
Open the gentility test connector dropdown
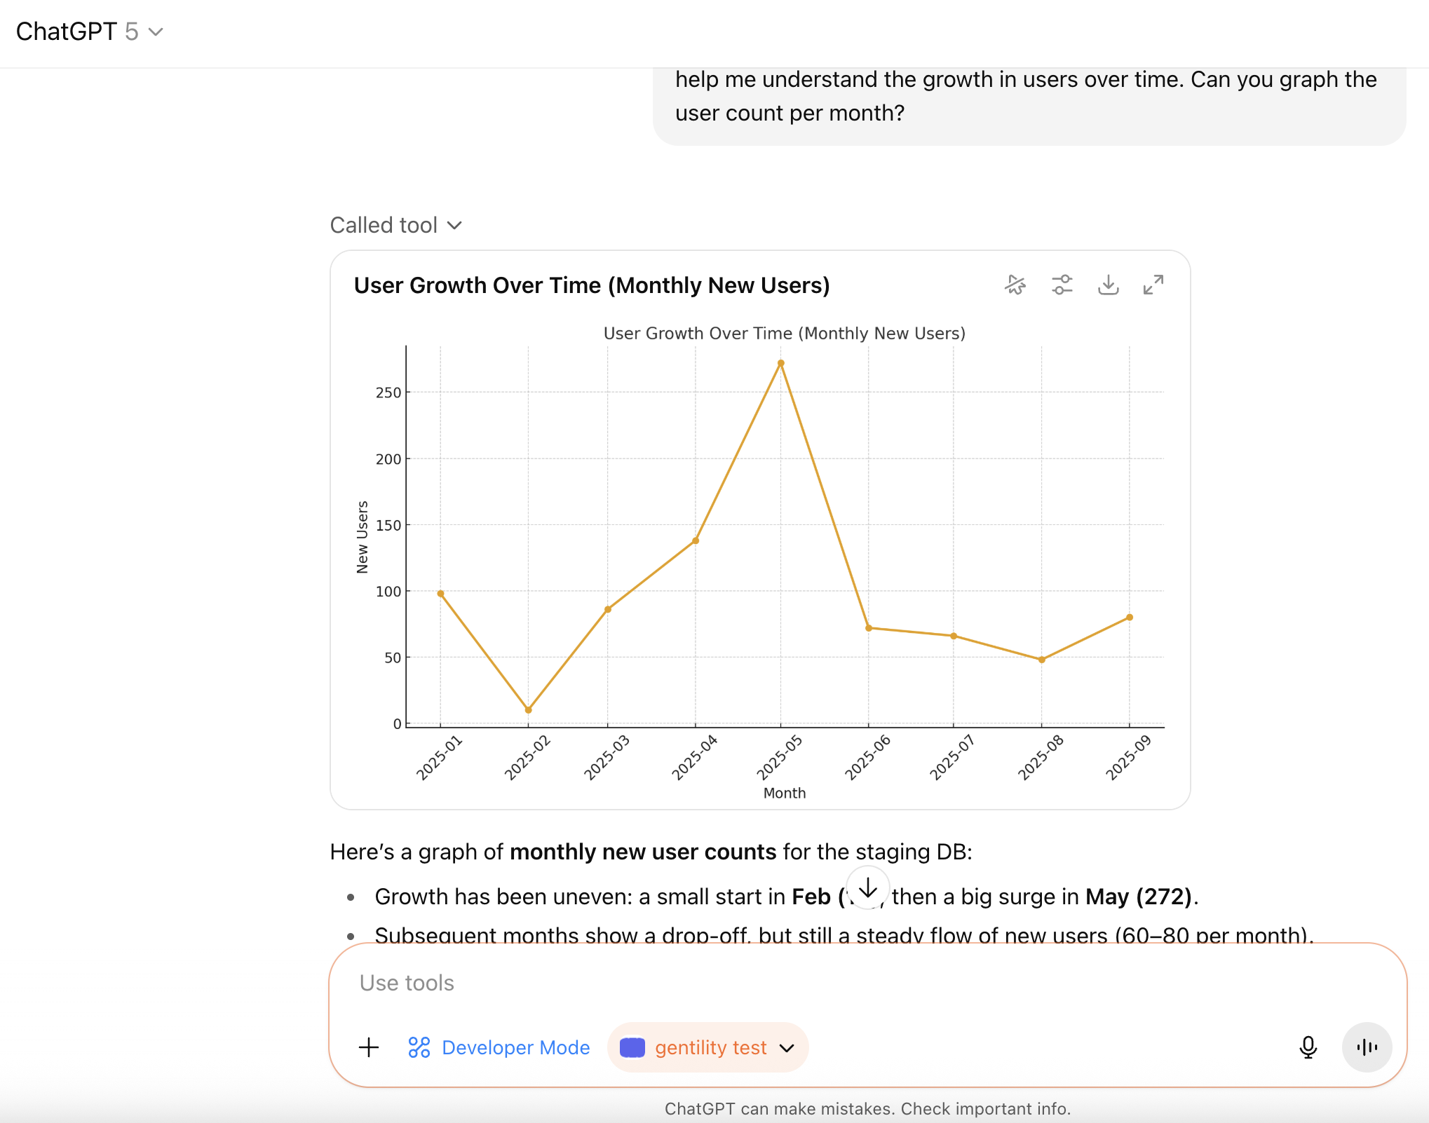[787, 1048]
